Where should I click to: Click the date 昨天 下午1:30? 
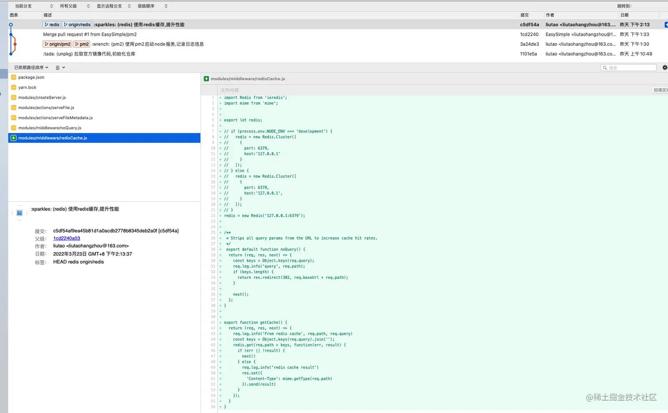[x=634, y=44]
